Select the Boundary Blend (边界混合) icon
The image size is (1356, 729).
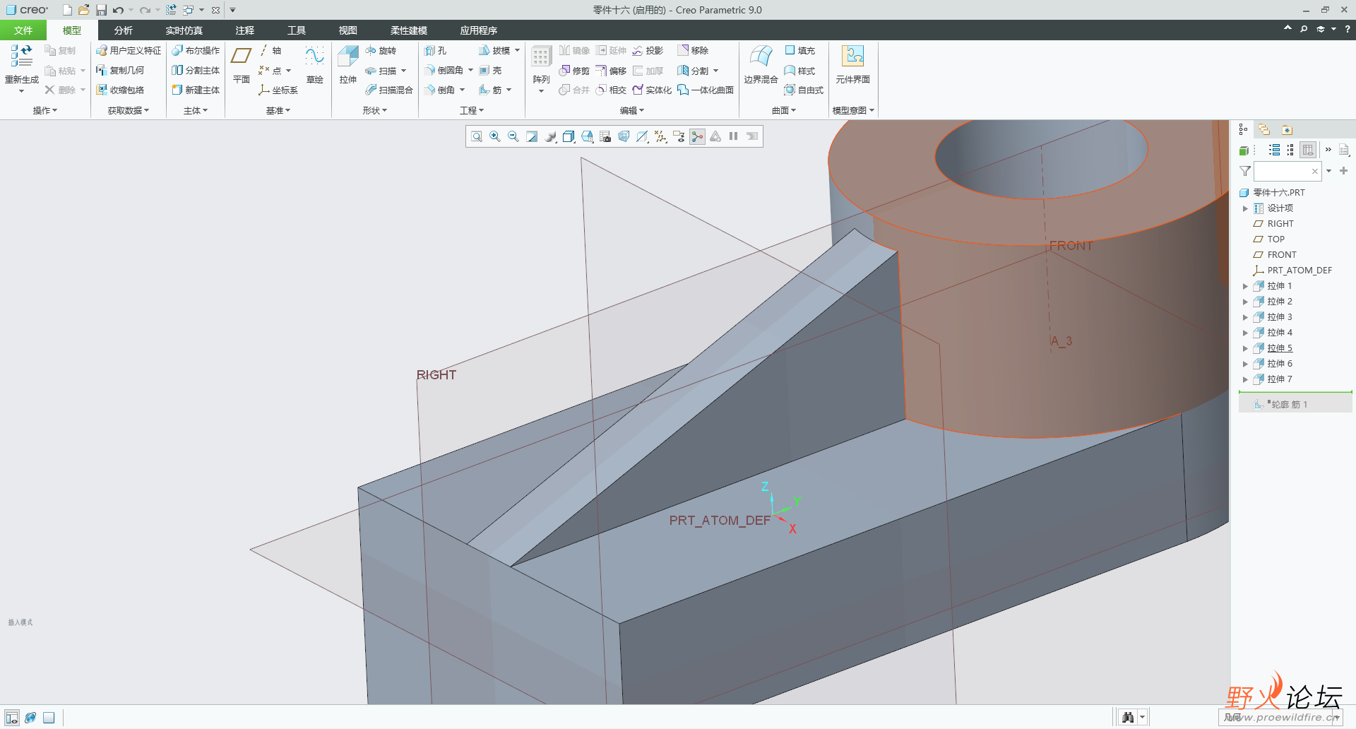pos(761,65)
